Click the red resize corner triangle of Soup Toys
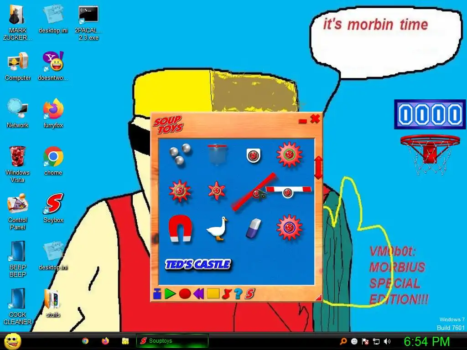The width and height of the screenshot is (467, 350). (319, 297)
